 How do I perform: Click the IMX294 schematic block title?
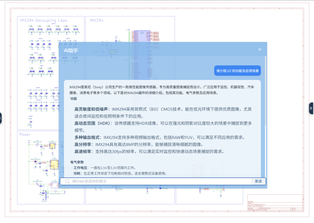tap(96, 20)
